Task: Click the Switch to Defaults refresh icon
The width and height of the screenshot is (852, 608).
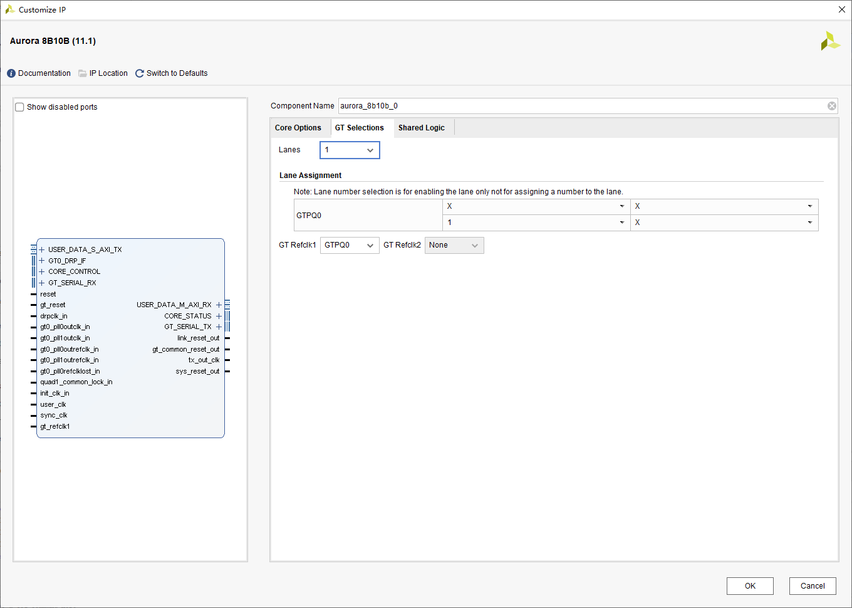Action: 140,73
